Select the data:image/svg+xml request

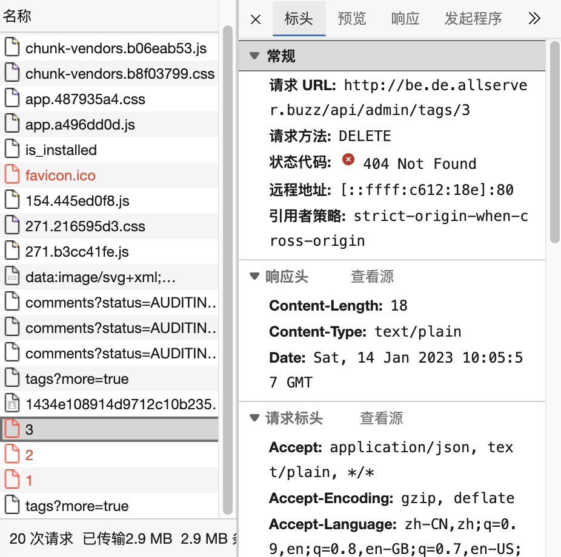tap(109, 276)
